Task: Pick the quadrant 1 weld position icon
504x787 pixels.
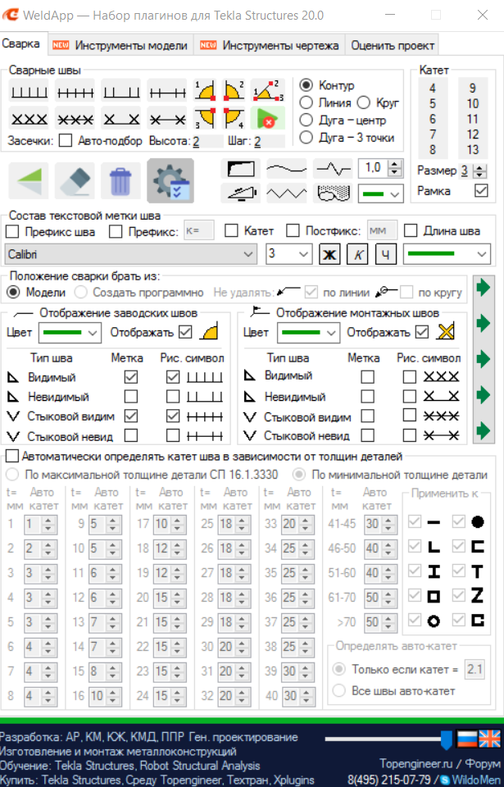Action: tap(205, 90)
